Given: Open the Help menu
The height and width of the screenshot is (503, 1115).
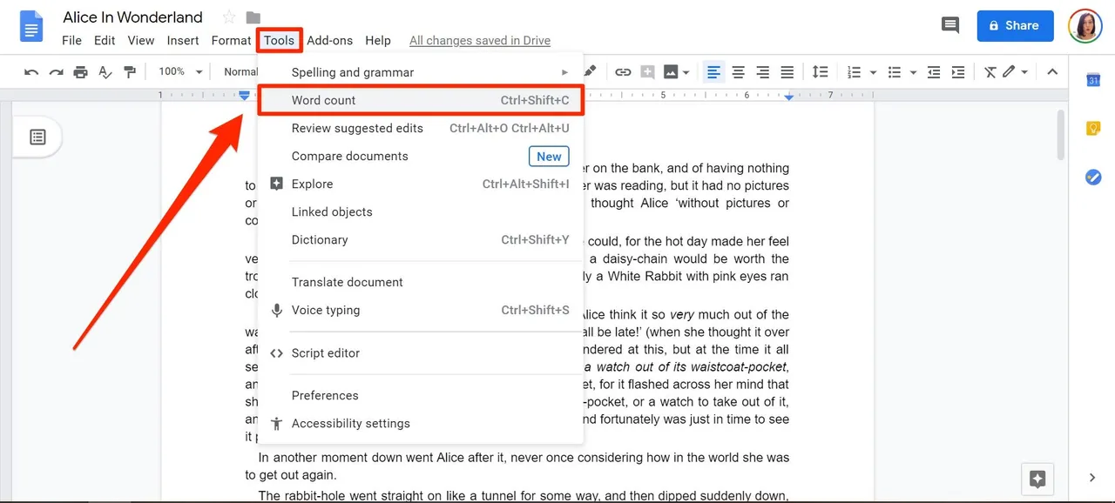Looking at the screenshot, I should [x=378, y=40].
